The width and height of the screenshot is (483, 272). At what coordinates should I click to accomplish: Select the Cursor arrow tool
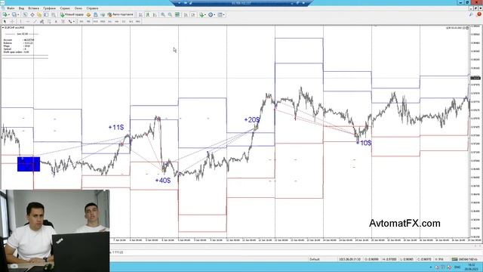(5, 22)
